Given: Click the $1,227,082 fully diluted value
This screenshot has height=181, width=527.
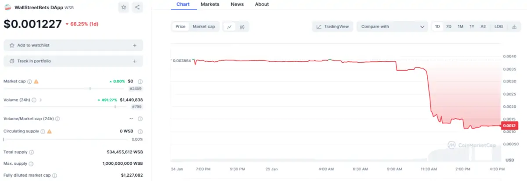Looking at the screenshot, I should (132, 175).
